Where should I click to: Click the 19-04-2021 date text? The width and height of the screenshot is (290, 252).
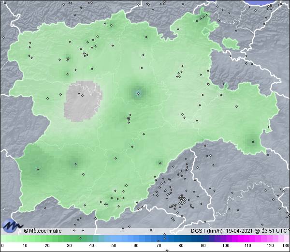[x=239, y=231]
